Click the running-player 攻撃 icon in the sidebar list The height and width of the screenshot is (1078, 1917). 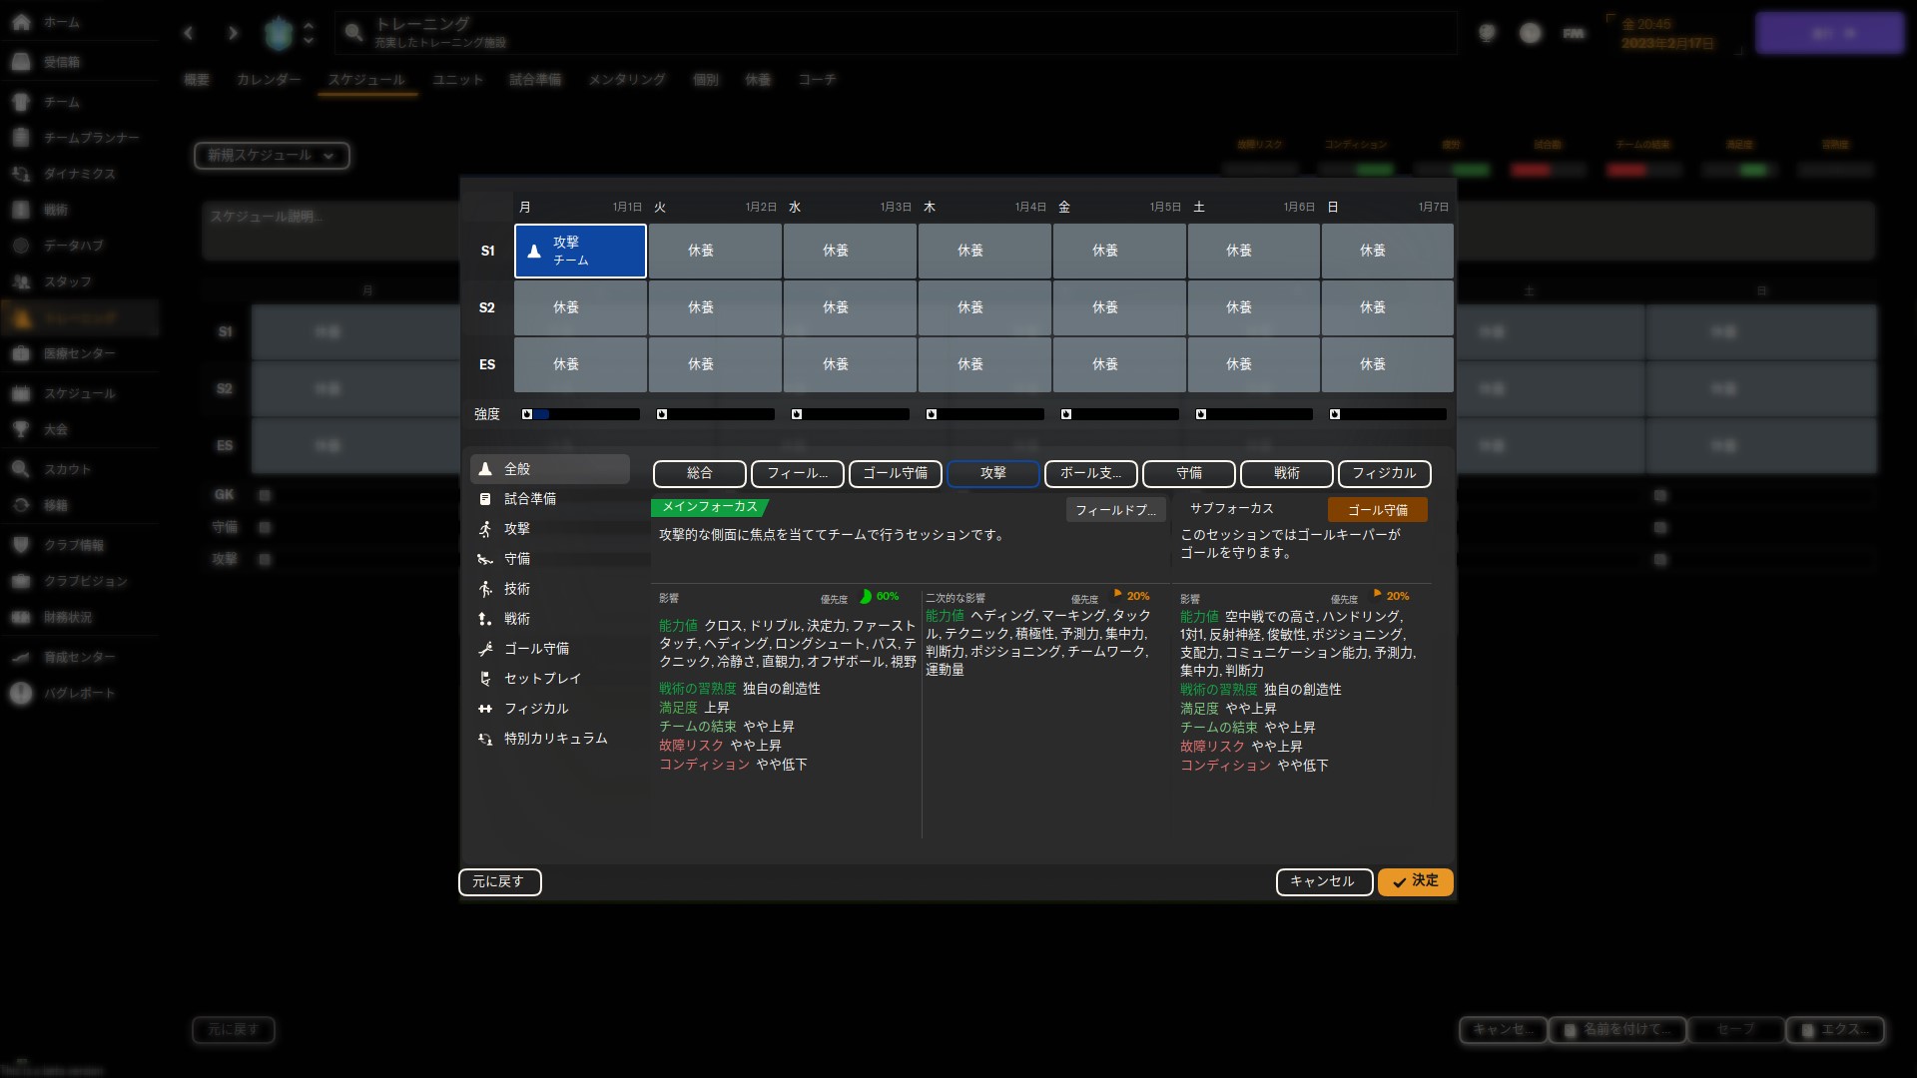485,529
